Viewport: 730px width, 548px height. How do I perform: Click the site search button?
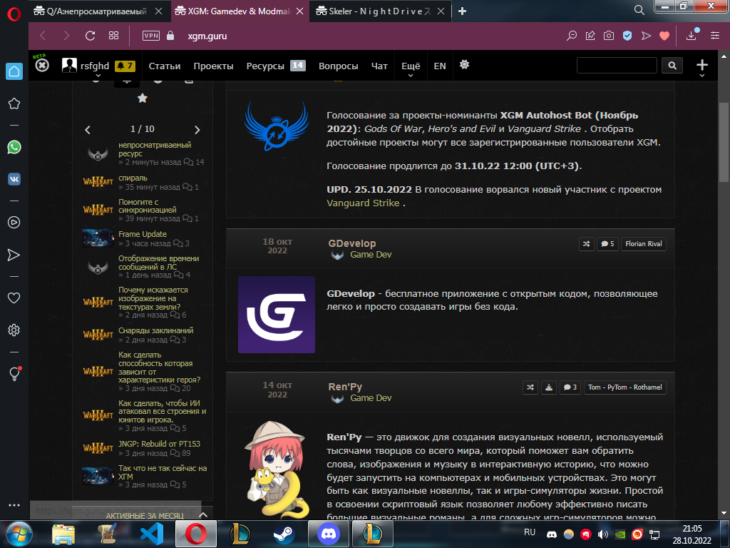[672, 65]
